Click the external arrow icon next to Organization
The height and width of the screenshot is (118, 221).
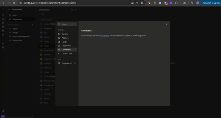[75, 63]
